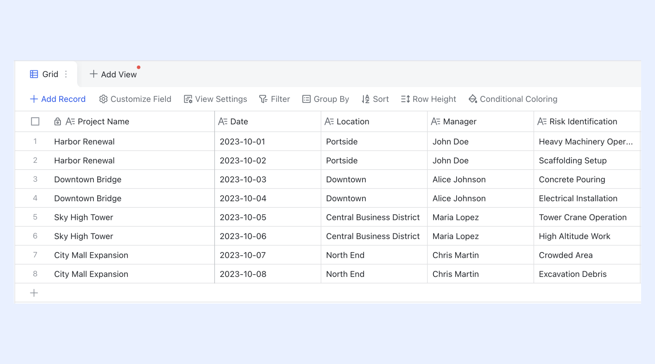Select row number 5
The width and height of the screenshot is (655, 364).
(x=35, y=217)
